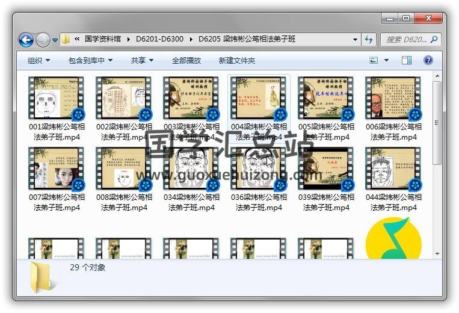The width and height of the screenshot is (459, 313).
Task: Open the 共享 menu
Action: 142,61
